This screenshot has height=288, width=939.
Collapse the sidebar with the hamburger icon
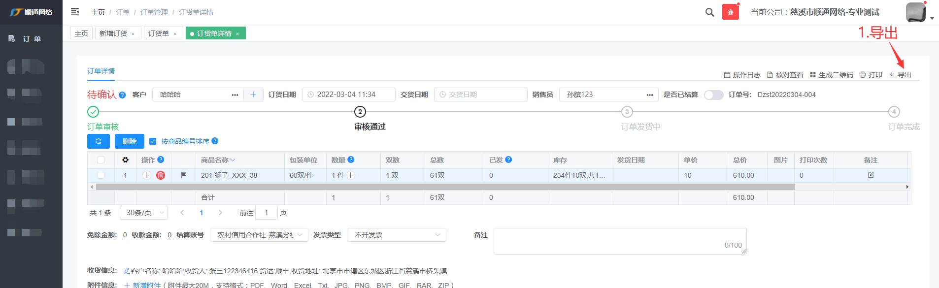click(x=75, y=12)
